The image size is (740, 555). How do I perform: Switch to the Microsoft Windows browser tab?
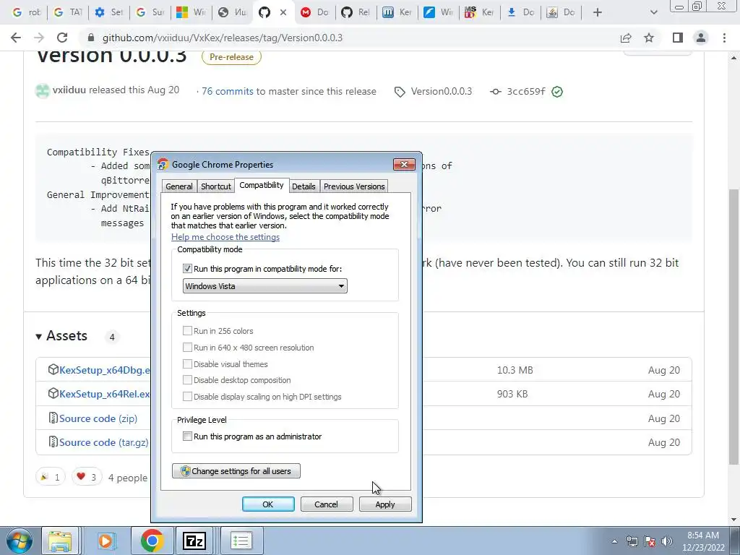pos(191,12)
